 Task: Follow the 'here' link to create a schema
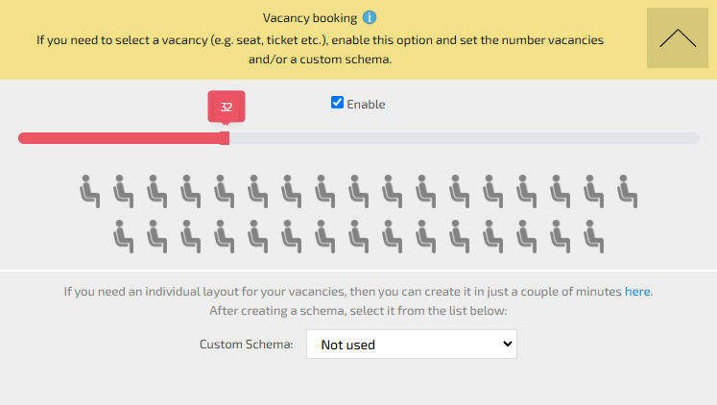pyautogui.click(x=637, y=291)
